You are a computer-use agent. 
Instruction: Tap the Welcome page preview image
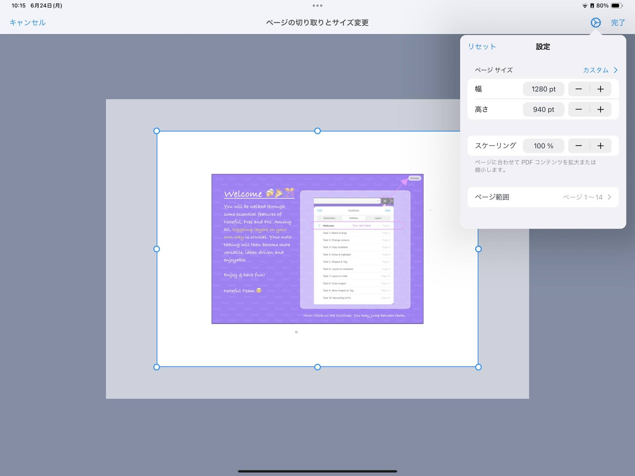pyautogui.click(x=317, y=249)
